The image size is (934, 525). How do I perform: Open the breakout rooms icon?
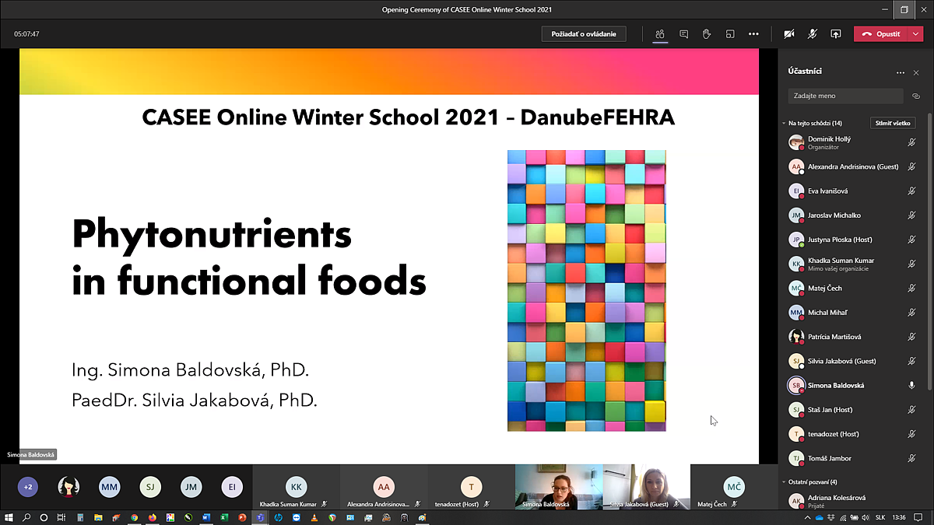[x=730, y=34]
